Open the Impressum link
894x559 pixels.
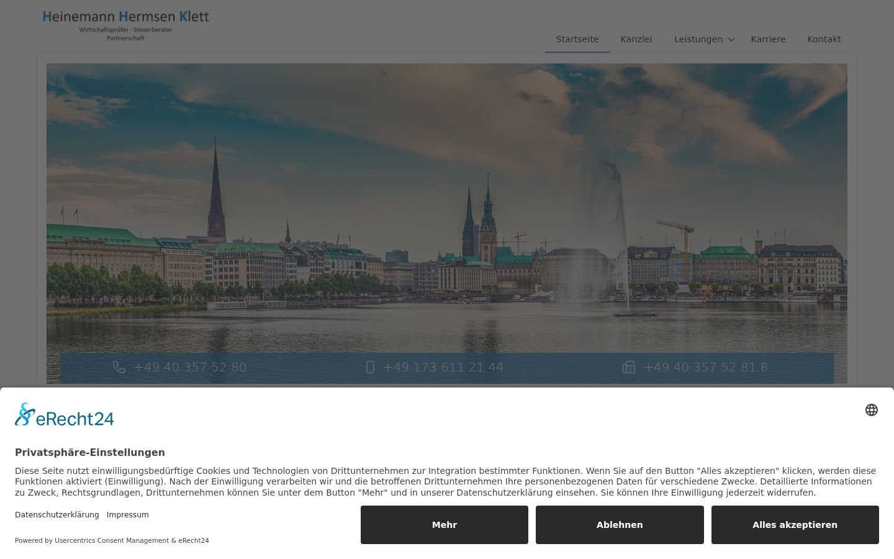point(128,515)
